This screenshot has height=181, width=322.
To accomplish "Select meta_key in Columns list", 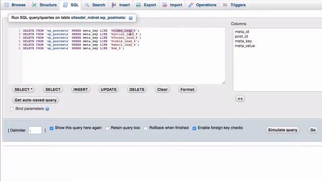I will (x=243, y=41).
